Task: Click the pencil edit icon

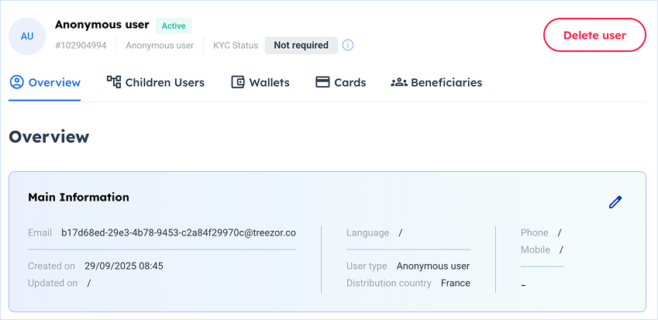Action: pyautogui.click(x=615, y=202)
